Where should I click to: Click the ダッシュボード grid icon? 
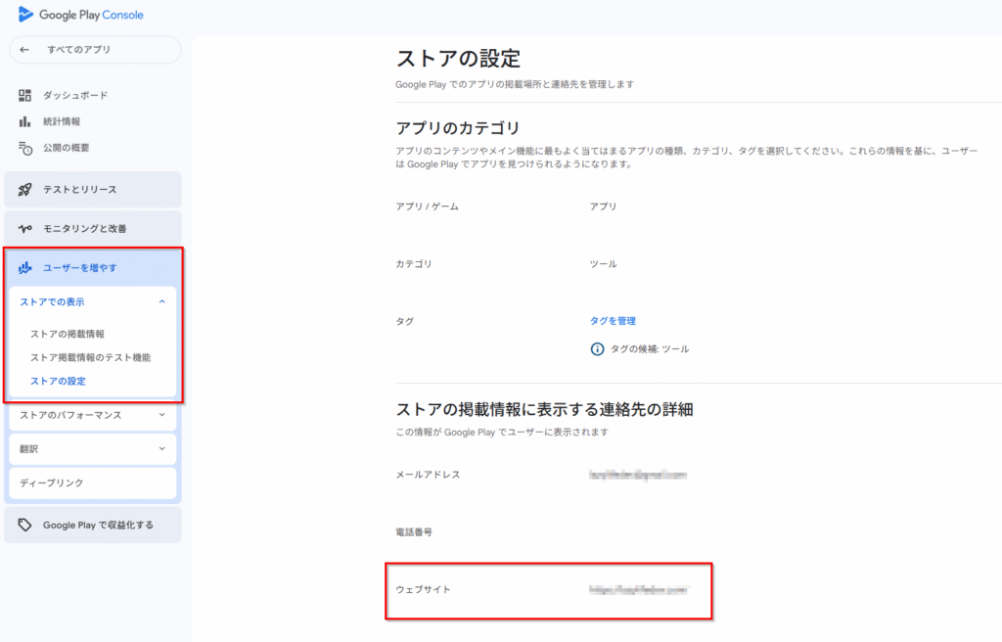click(25, 95)
